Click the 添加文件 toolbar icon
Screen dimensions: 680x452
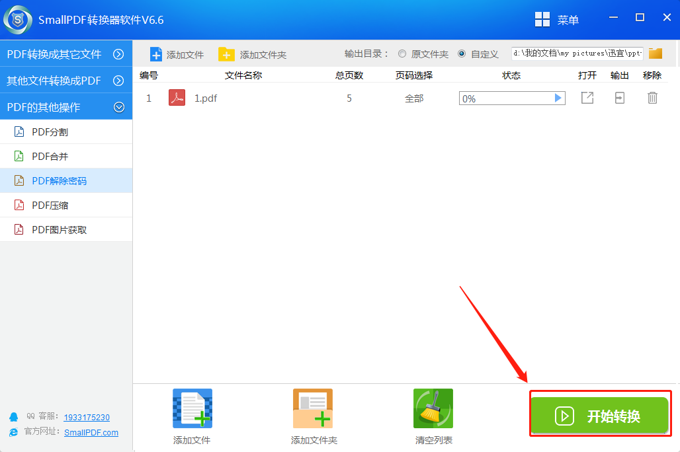[156, 54]
